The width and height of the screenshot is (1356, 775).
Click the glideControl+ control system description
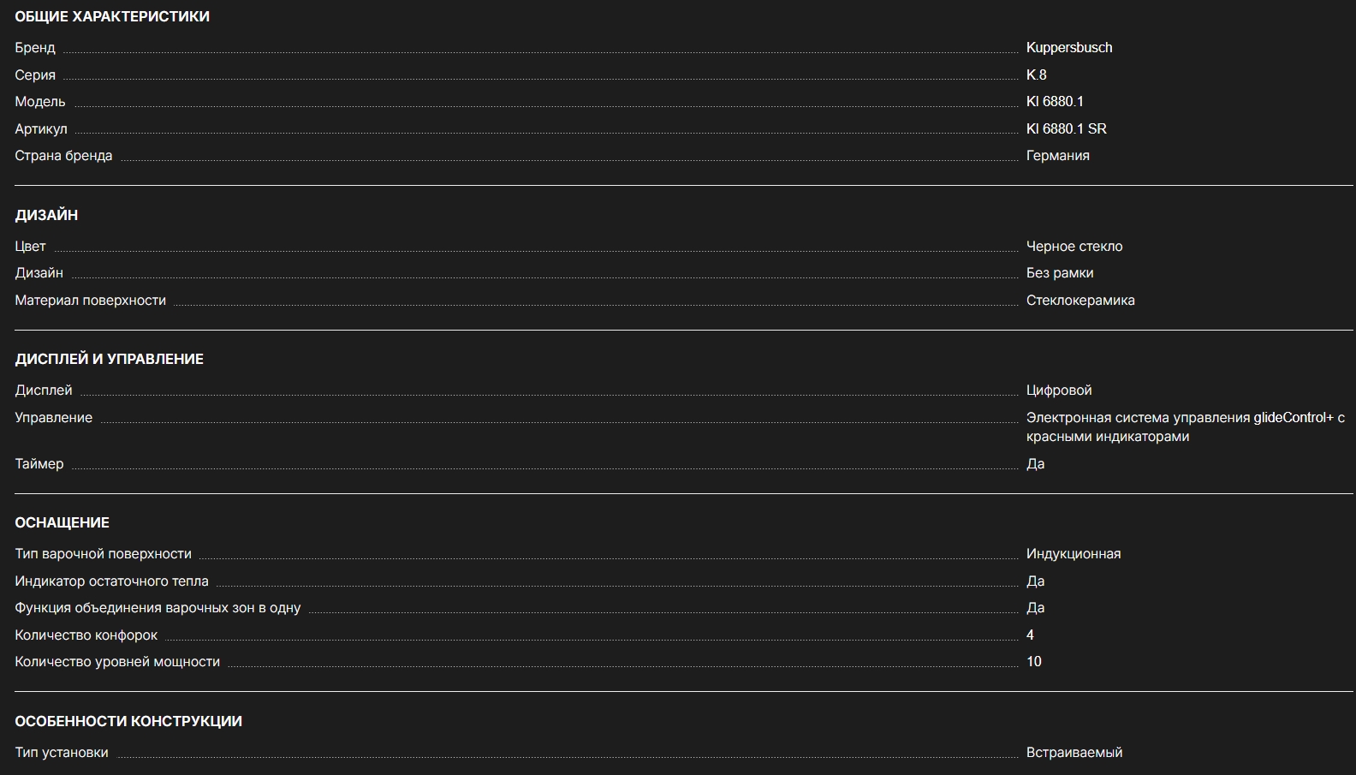click(x=1185, y=427)
